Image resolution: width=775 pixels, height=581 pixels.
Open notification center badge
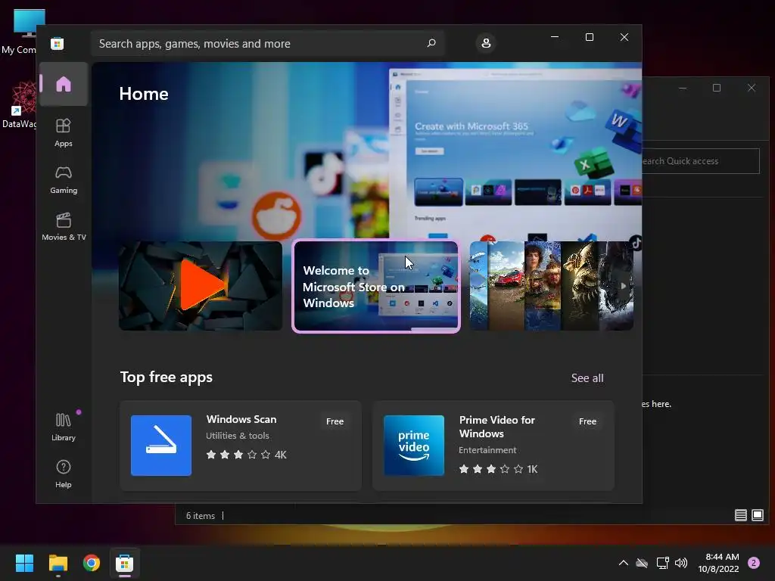(754, 563)
